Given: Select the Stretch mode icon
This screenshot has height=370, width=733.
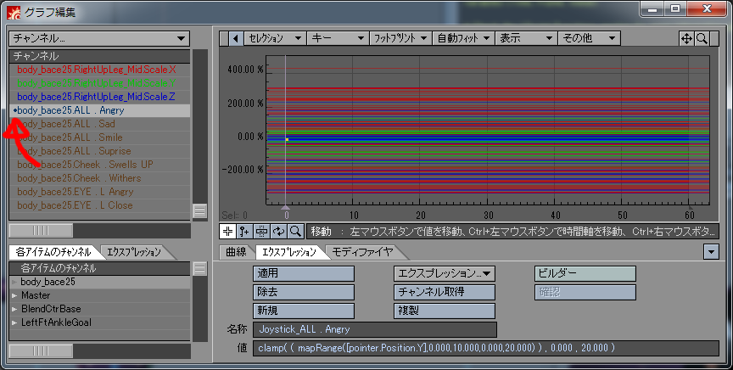Looking at the screenshot, I should [x=261, y=231].
